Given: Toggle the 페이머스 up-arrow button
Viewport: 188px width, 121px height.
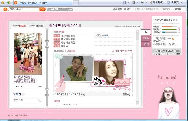Looking at the screenshot, I should click(x=179, y=29).
